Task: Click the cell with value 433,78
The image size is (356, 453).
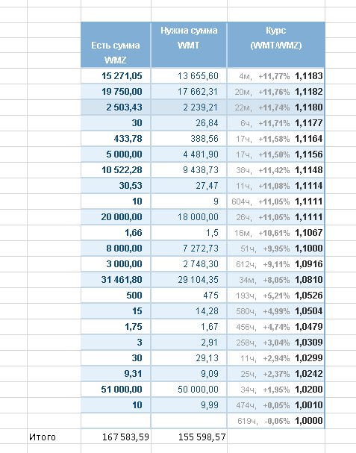Action: [x=116, y=139]
